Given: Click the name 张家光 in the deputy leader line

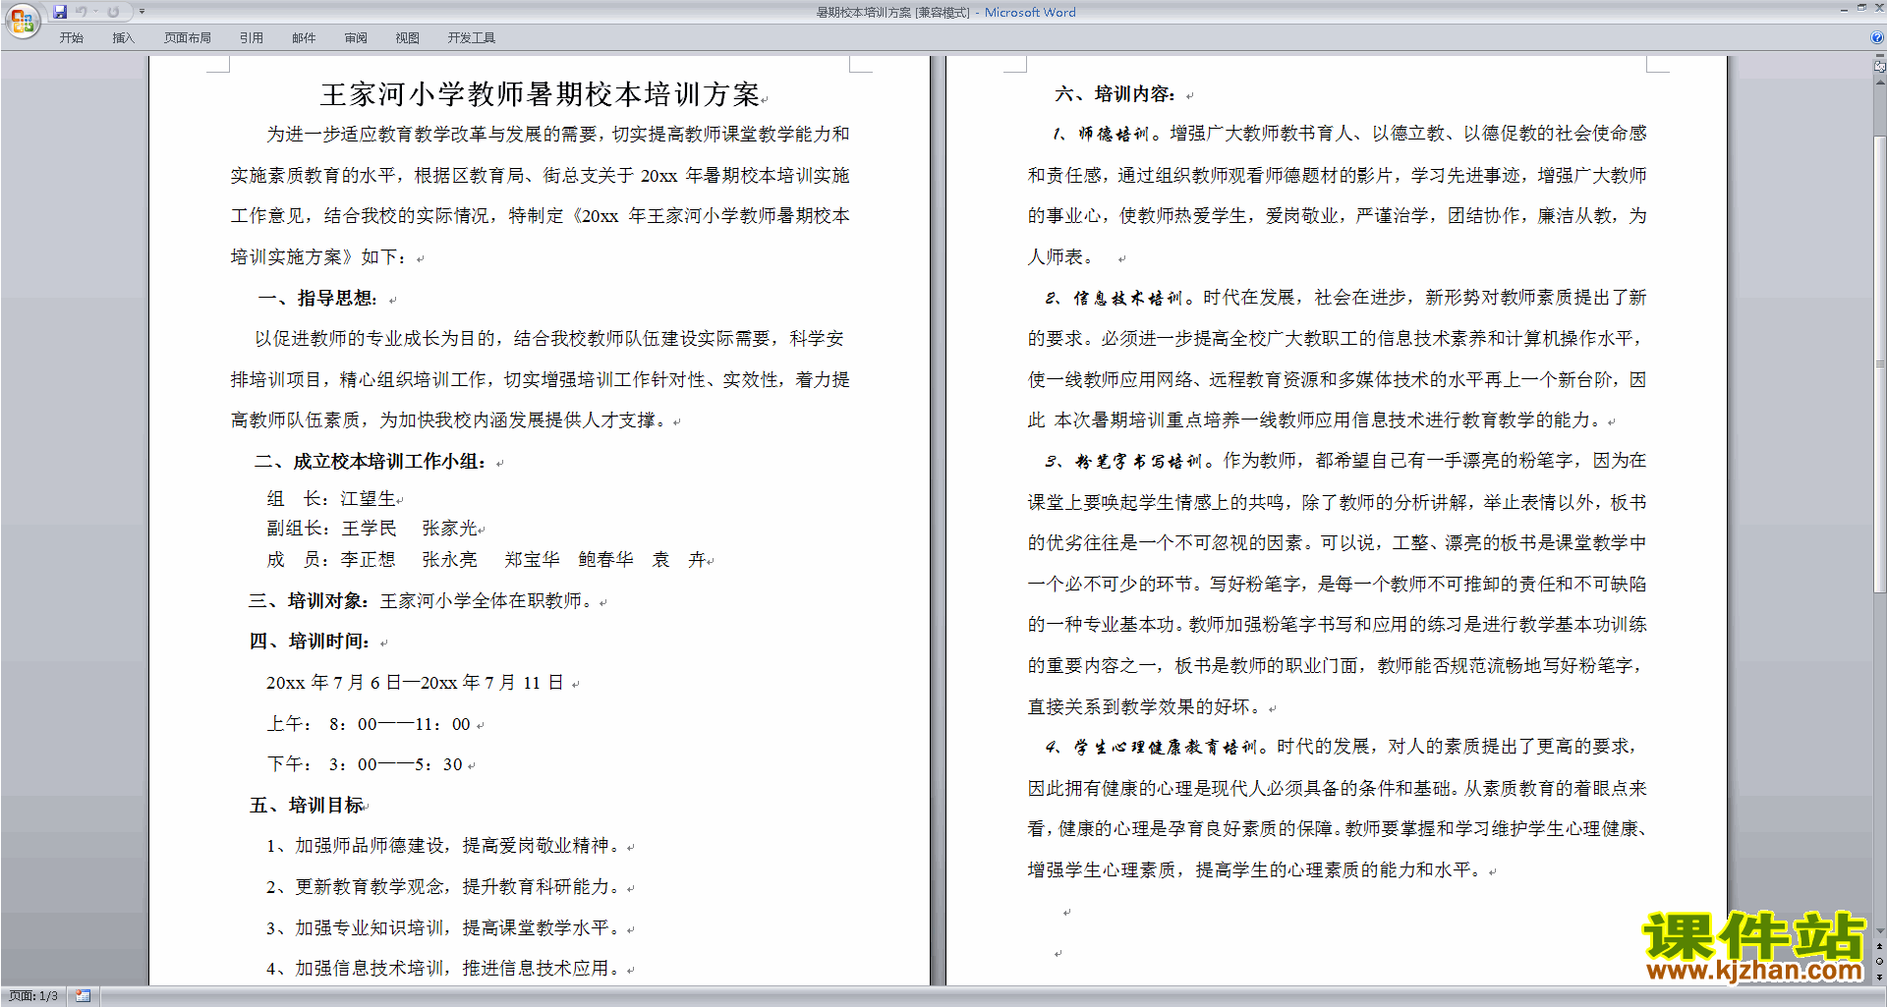Looking at the screenshot, I should (450, 529).
